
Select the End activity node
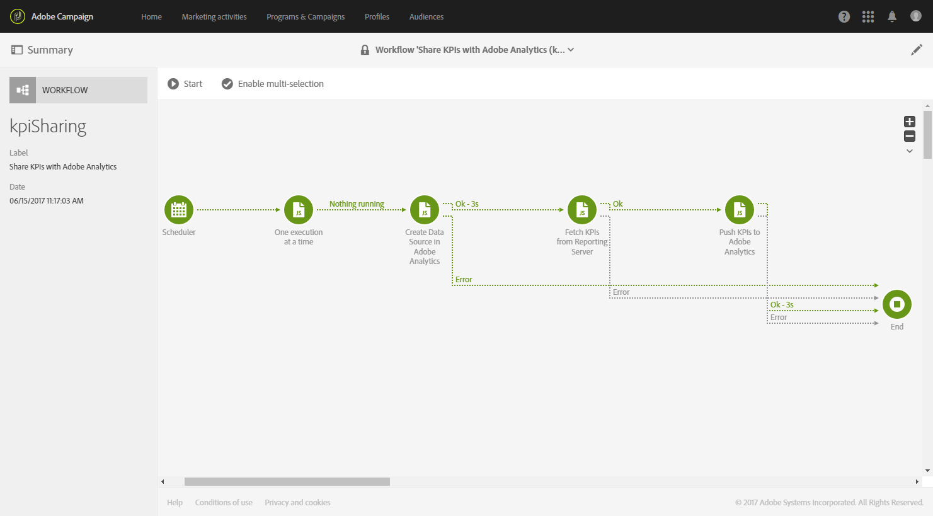pyautogui.click(x=897, y=304)
